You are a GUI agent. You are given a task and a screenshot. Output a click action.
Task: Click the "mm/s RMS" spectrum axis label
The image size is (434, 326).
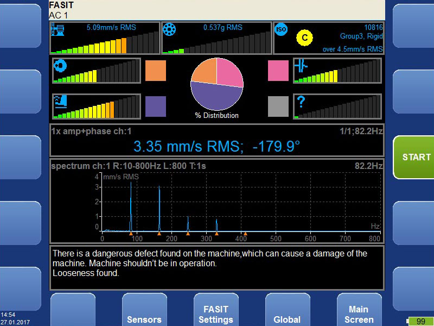tap(121, 177)
